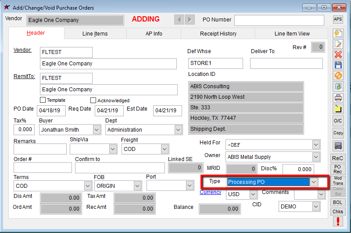Open the Receipt History tab
Viewport: 351px width, 233px height.
point(218,34)
